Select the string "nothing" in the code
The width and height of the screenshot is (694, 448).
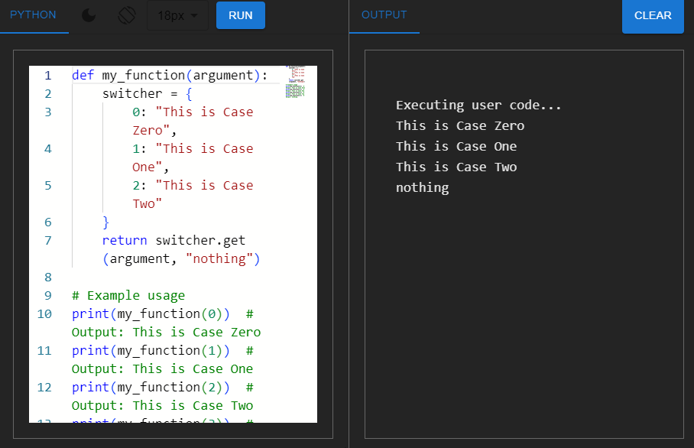pyautogui.click(x=222, y=258)
